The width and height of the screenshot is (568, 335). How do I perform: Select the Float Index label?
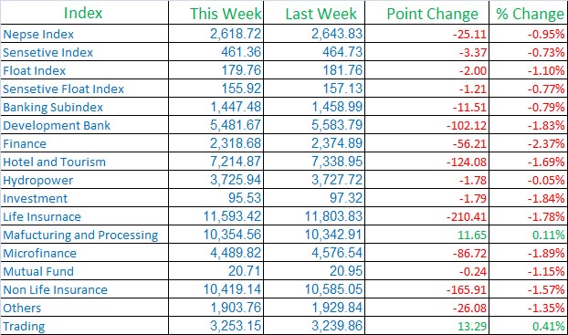pyautogui.click(x=34, y=70)
